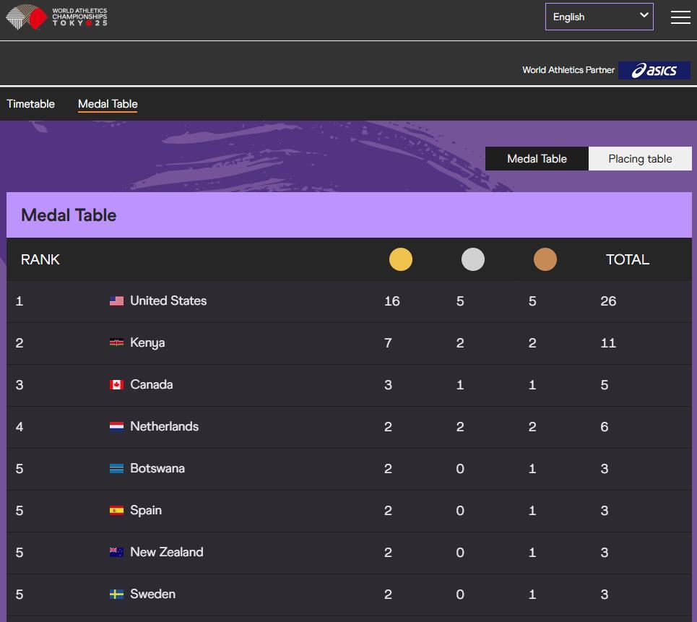This screenshot has height=622, width=697.
Task: Click the Kenya flag icon
Action: pos(116,343)
